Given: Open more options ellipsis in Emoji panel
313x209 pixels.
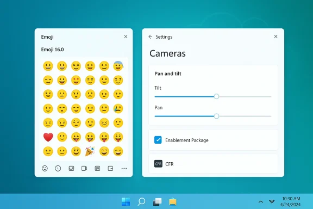Looking at the screenshot, I should tap(124, 168).
